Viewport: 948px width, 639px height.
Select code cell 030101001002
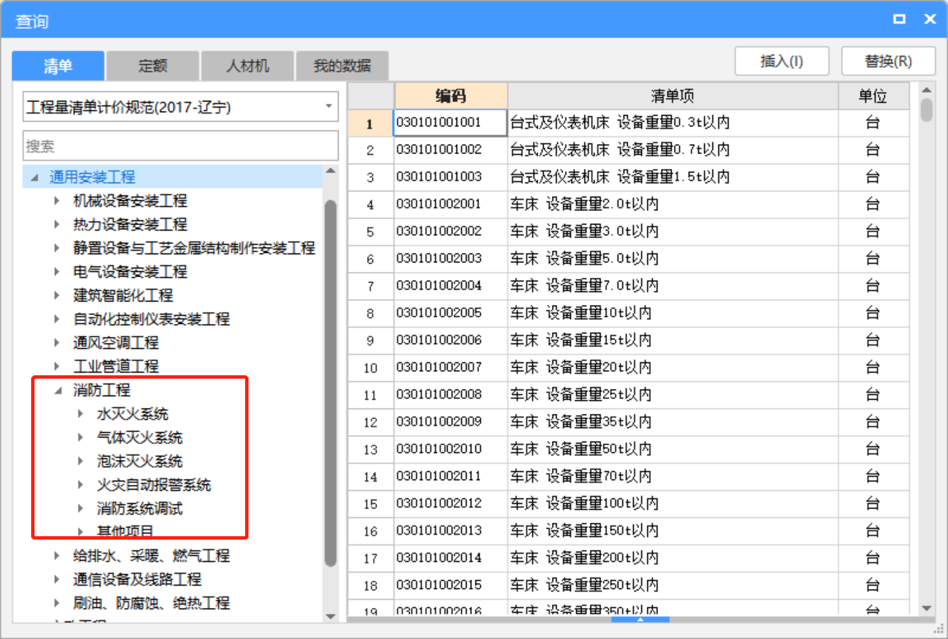click(451, 150)
